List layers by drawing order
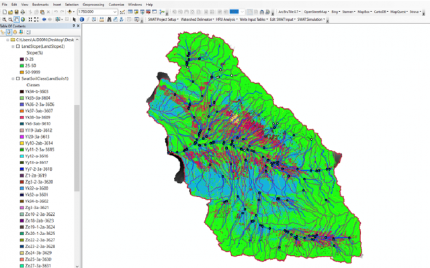Viewport: 430px width, 268px height. [x=3, y=32]
